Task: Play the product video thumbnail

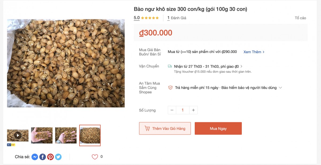Action: click(x=17, y=135)
